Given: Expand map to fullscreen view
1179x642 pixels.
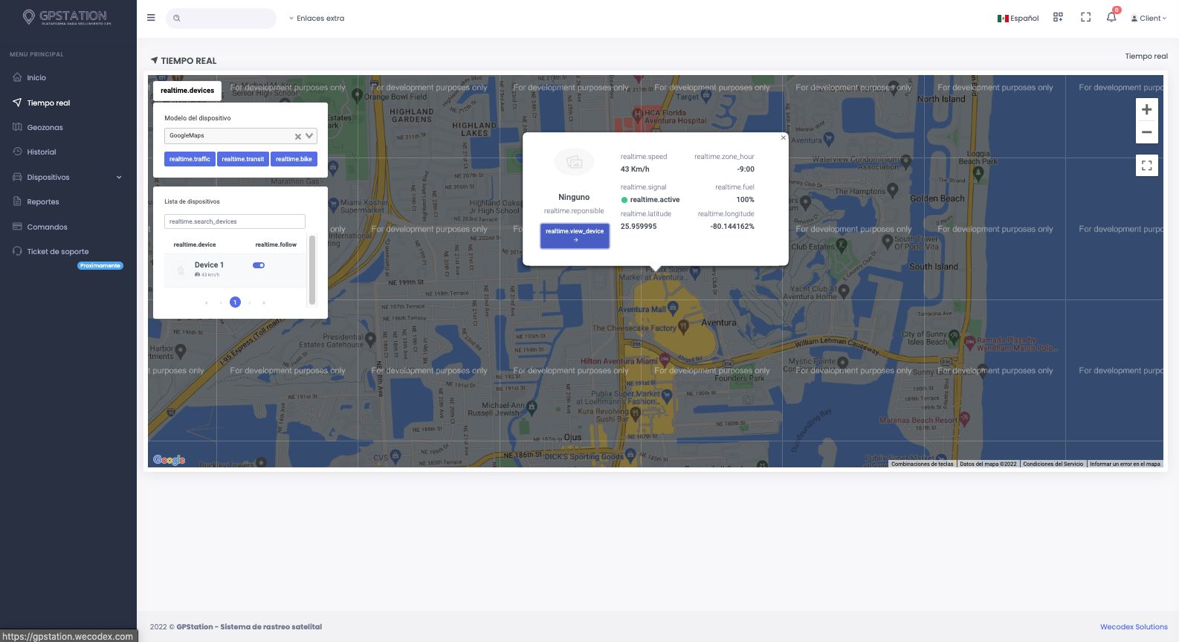Looking at the screenshot, I should (x=1146, y=165).
